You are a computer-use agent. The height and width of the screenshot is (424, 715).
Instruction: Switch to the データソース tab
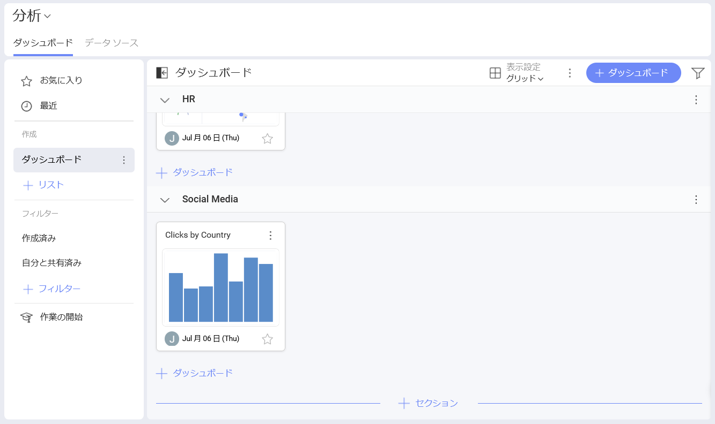(x=112, y=43)
